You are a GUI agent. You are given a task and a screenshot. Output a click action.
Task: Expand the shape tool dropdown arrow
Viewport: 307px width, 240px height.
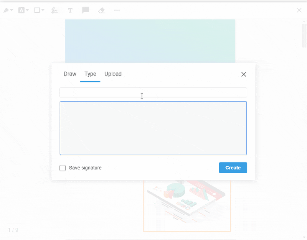click(x=43, y=10)
